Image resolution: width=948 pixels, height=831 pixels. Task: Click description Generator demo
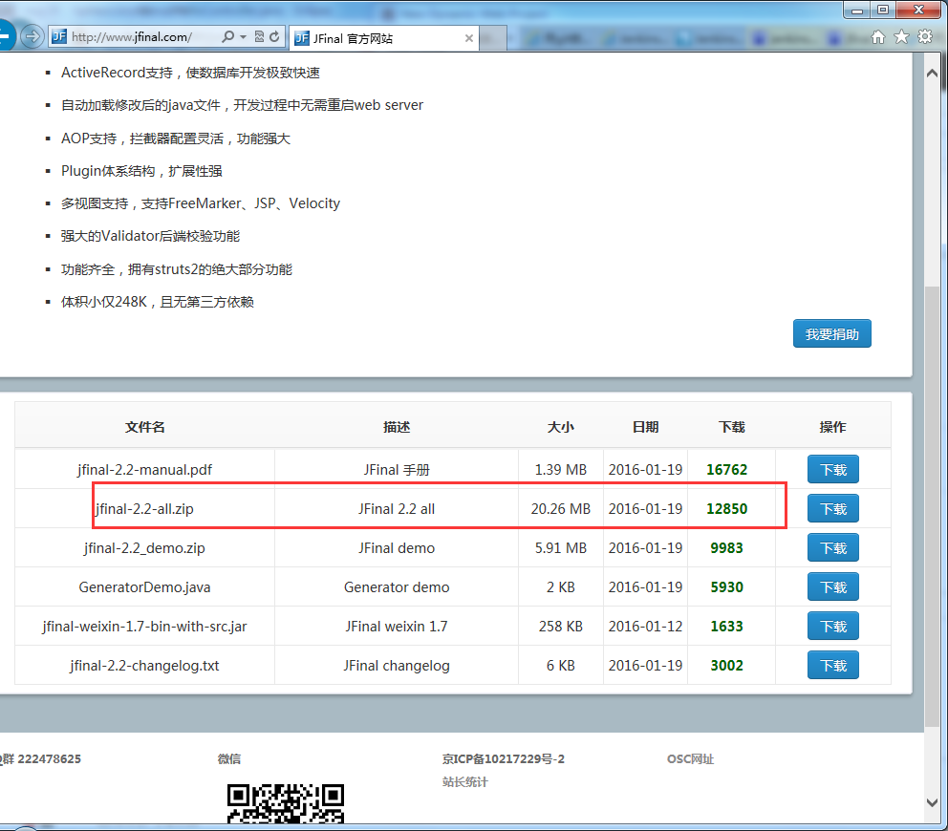pyautogui.click(x=397, y=586)
